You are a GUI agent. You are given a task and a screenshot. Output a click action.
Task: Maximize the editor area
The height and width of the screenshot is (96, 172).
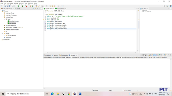coord(138,9)
